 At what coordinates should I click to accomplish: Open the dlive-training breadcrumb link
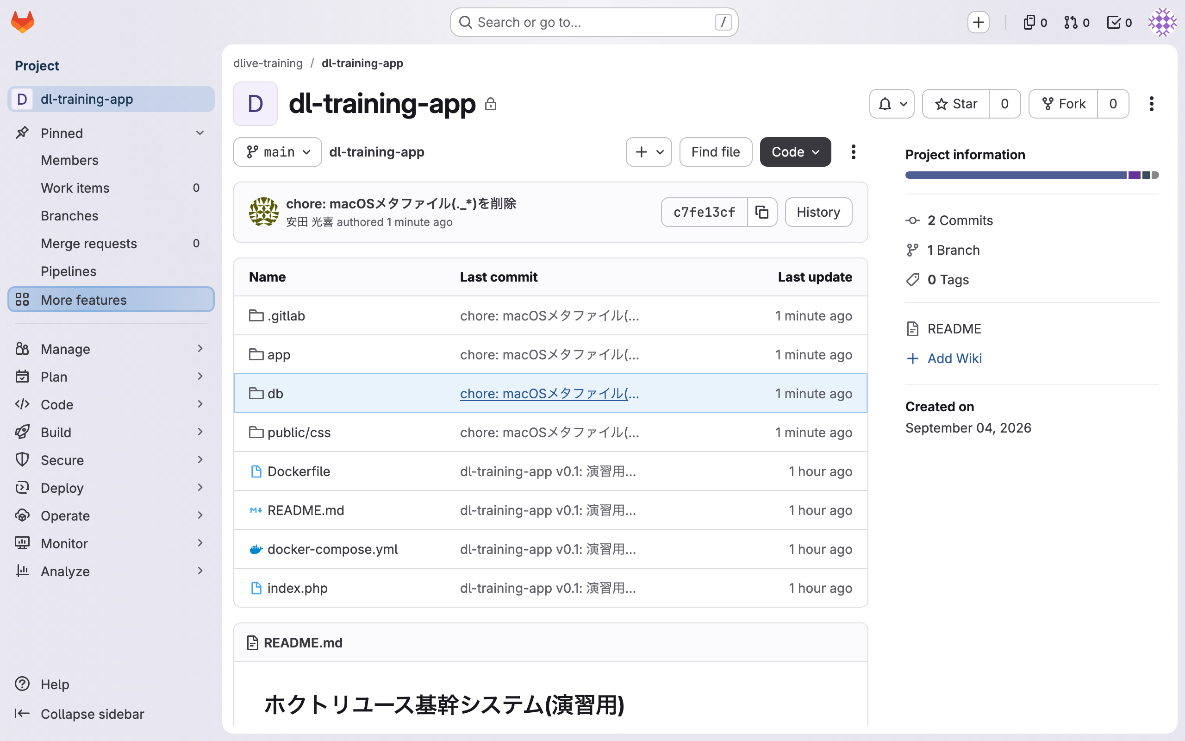(268, 63)
